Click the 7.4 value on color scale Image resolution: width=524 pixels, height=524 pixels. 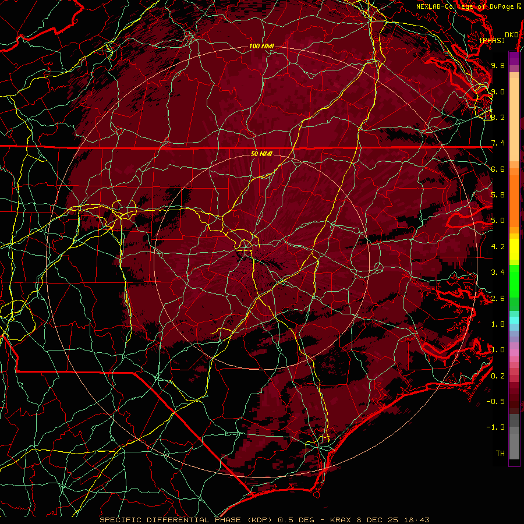pyautogui.click(x=498, y=143)
